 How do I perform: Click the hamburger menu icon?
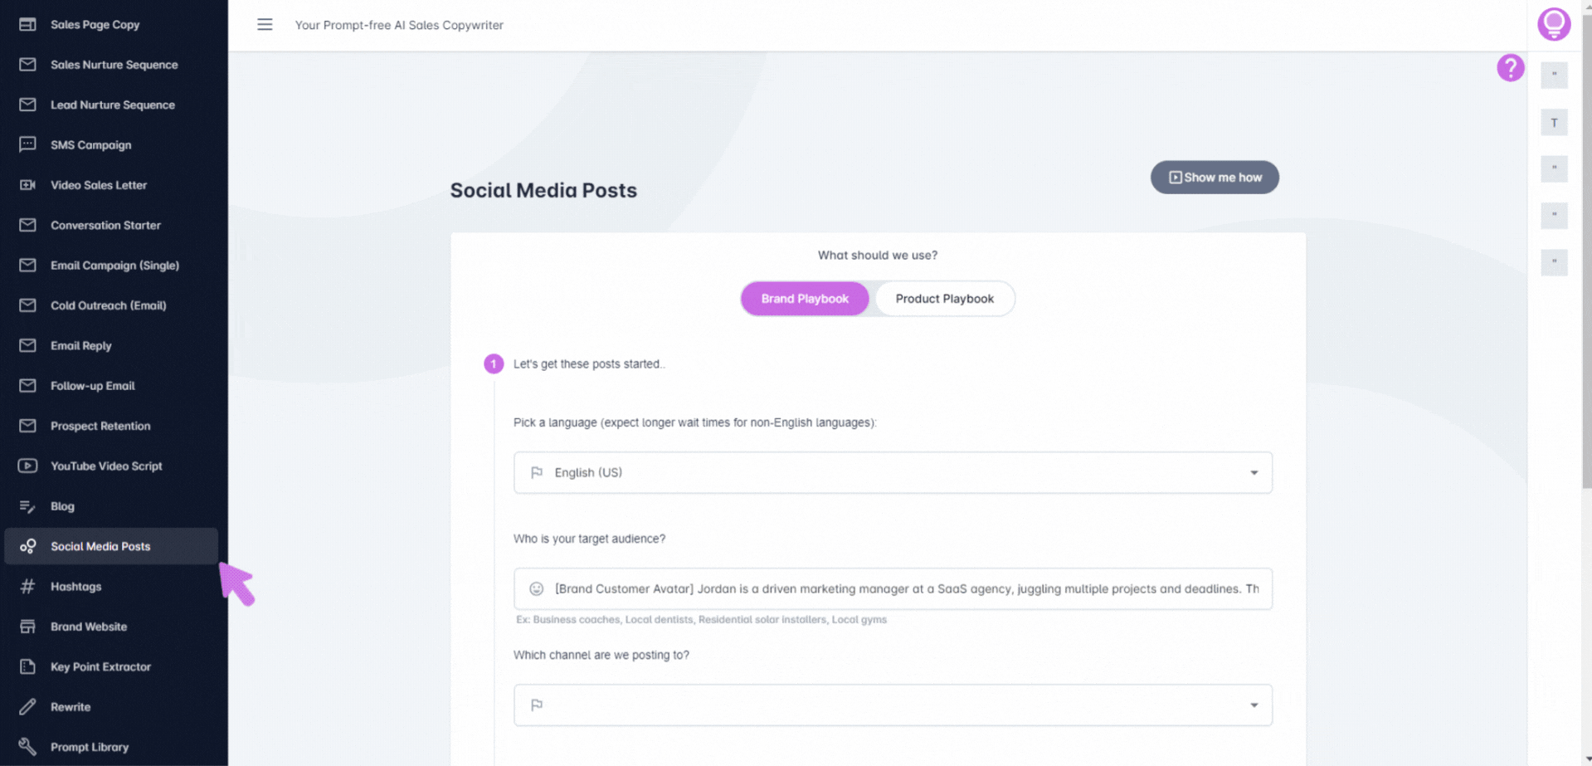[x=265, y=25]
